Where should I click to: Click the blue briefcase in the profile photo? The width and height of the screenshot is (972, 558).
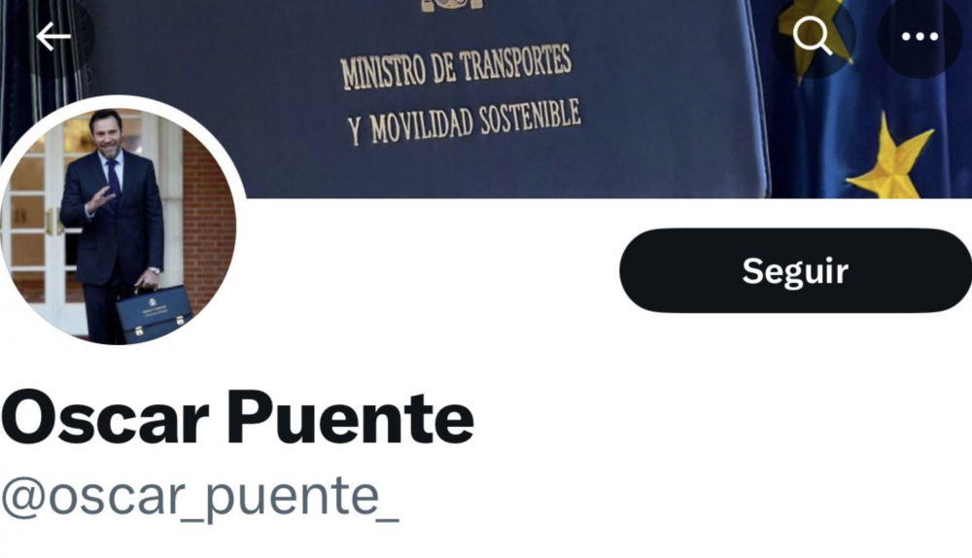[x=155, y=313]
